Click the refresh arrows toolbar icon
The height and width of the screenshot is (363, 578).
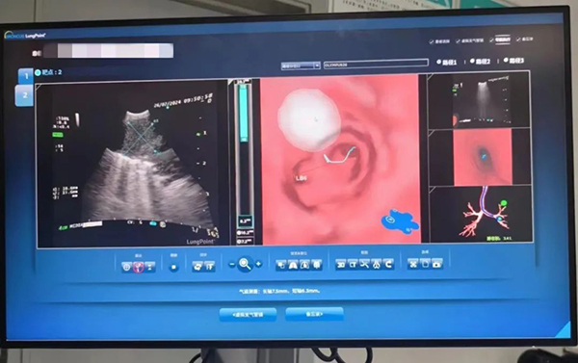(x=197, y=266)
